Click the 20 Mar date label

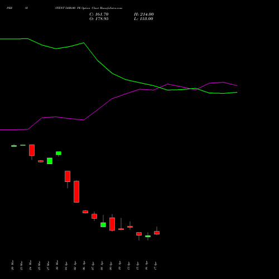pyautogui.click(x=12, y=265)
